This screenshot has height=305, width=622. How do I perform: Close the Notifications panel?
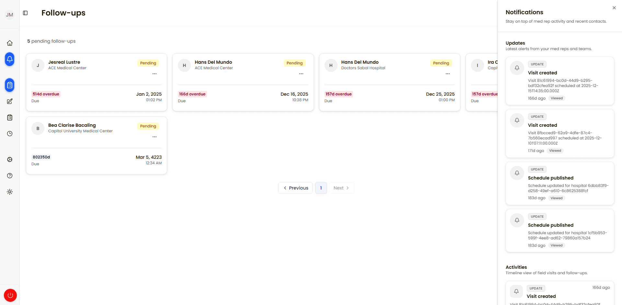pos(614,8)
